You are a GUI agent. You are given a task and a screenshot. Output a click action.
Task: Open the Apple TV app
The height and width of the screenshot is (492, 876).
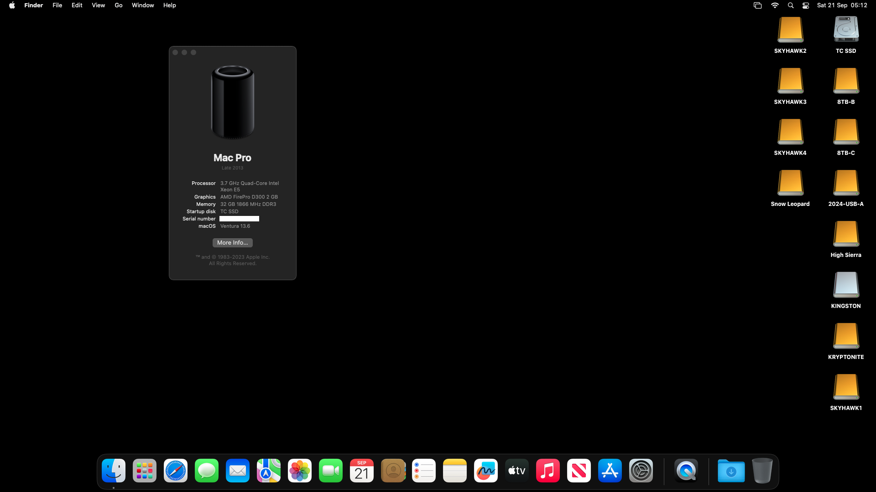pyautogui.click(x=517, y=471)
